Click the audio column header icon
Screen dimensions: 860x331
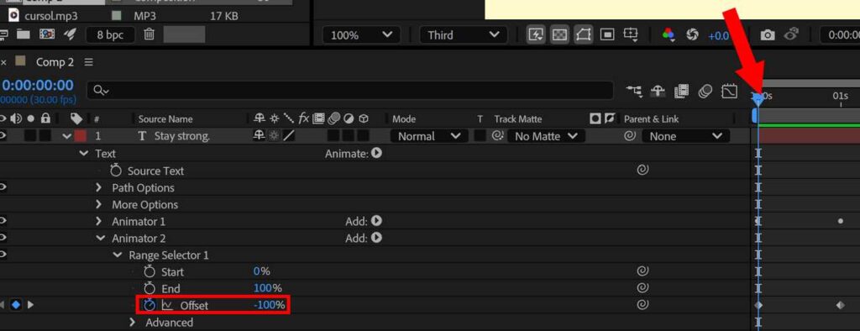coord(17,118)
